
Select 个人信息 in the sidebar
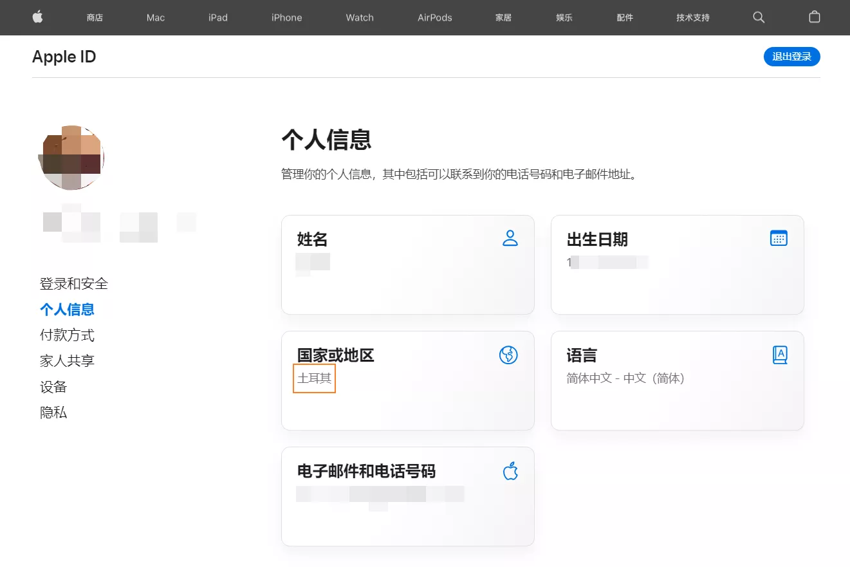point(67,309)
